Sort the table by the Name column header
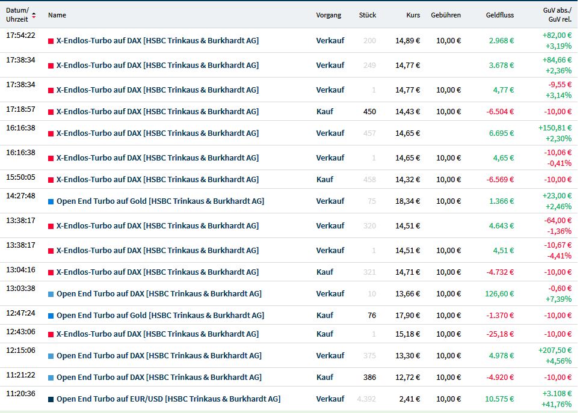580x413 pixels. (57, 15)
